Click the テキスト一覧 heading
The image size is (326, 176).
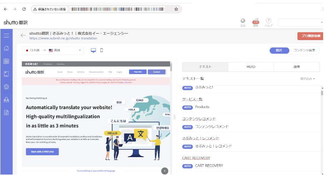[x=193, y=79]
